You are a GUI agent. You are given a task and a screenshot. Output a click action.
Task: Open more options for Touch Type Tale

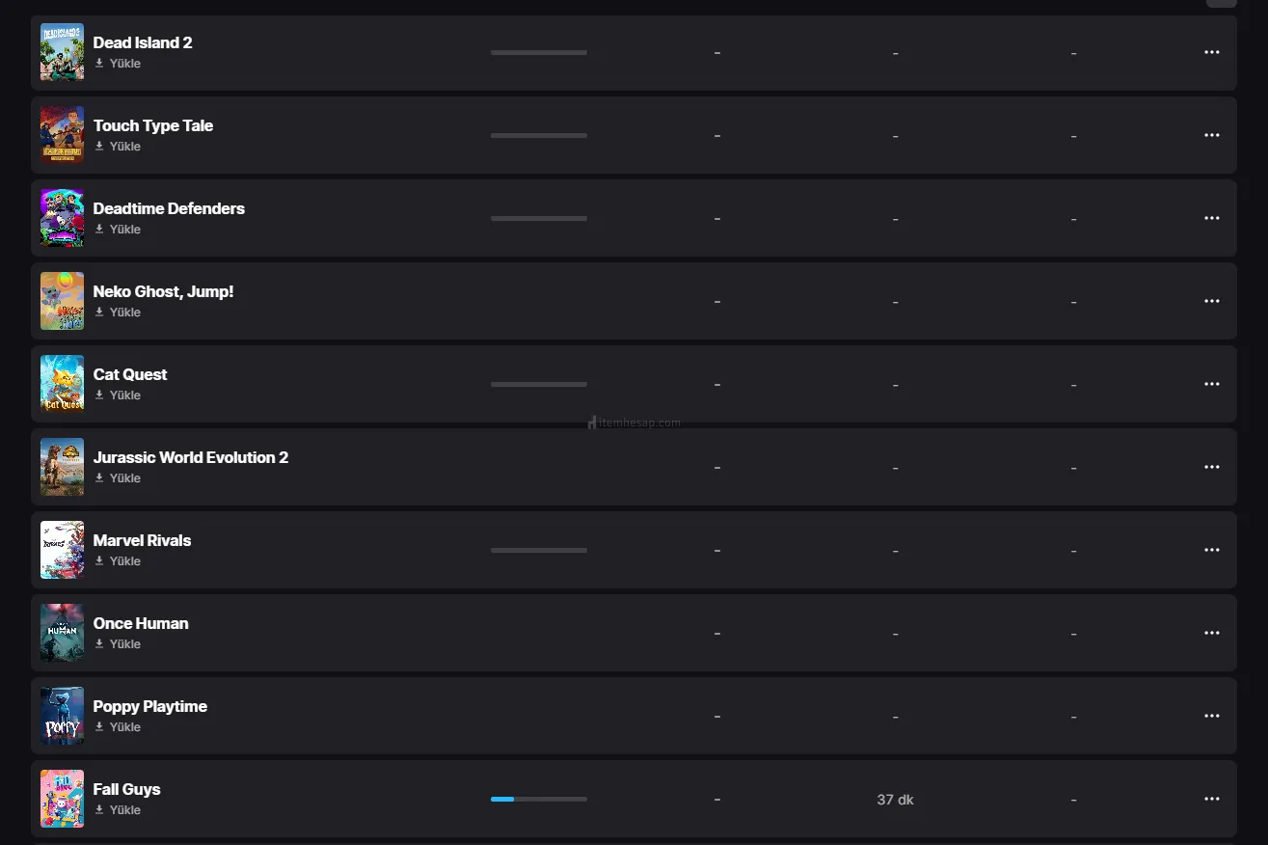pos(1212,135)
